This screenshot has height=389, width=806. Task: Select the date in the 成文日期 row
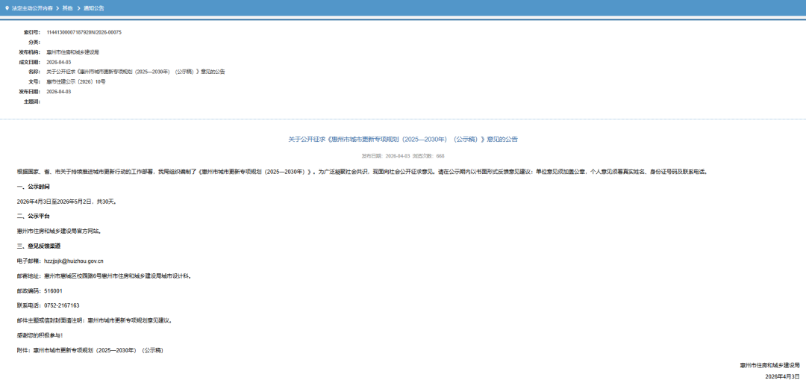tap(59, 62)
